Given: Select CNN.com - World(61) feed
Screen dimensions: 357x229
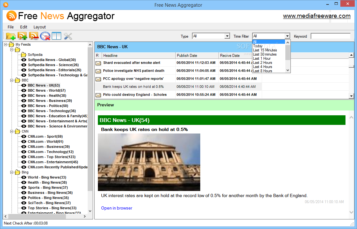Looking at the screenshot, I should click(45, 142).
